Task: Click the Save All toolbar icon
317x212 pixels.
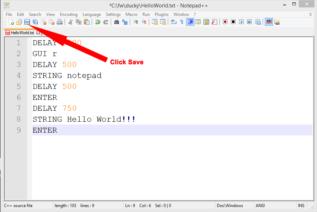Action: point(35,22)
